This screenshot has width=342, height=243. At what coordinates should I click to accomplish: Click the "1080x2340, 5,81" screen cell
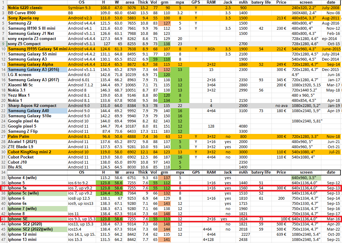(x=306, y=121)
